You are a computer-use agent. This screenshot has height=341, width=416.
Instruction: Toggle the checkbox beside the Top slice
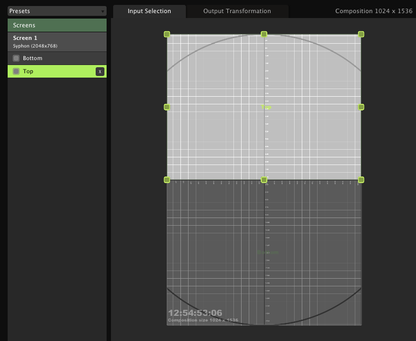[16, 72]
